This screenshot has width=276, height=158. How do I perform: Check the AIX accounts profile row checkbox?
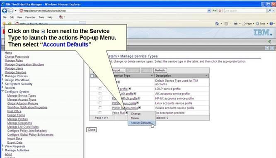(100, 93)
